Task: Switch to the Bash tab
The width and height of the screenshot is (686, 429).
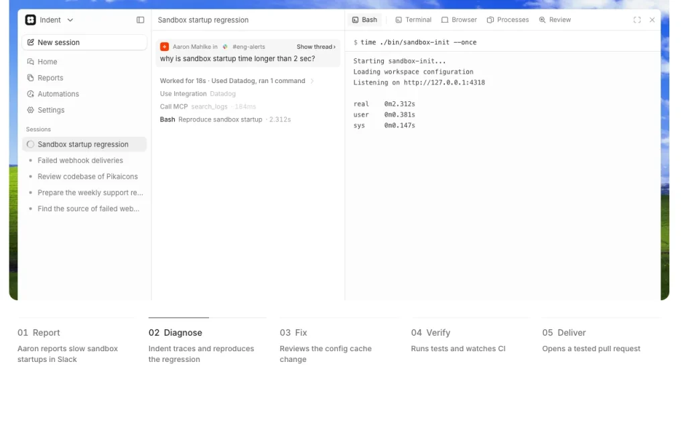Action: coord(364,19)
